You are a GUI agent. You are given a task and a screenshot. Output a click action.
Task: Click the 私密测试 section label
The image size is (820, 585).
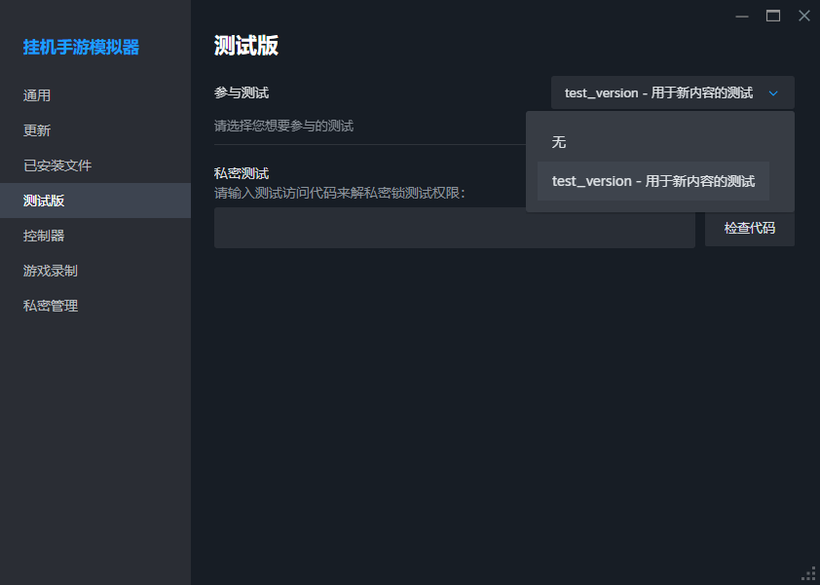click(242, 173)
